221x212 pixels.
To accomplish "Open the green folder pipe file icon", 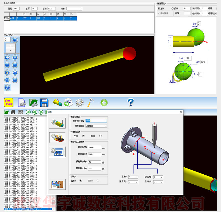I will [34, 103].
